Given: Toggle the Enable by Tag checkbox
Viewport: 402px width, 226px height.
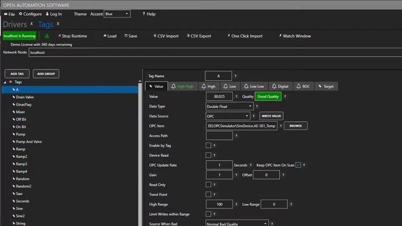Looking at the screenshot, I should coord(209,145).
